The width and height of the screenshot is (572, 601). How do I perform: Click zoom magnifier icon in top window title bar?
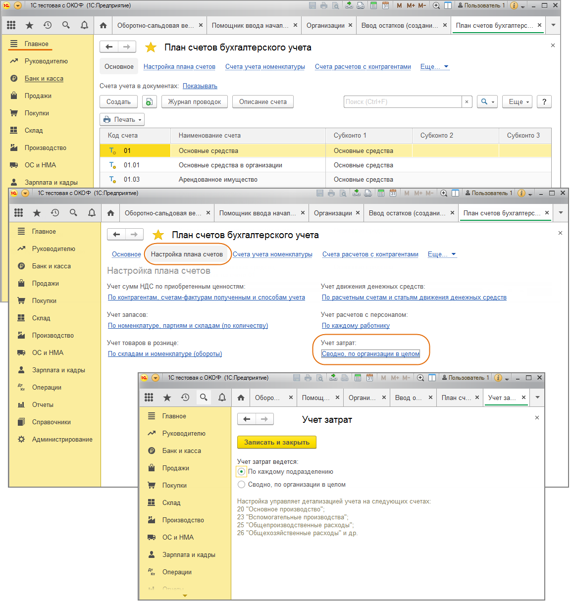pos(436,5)
